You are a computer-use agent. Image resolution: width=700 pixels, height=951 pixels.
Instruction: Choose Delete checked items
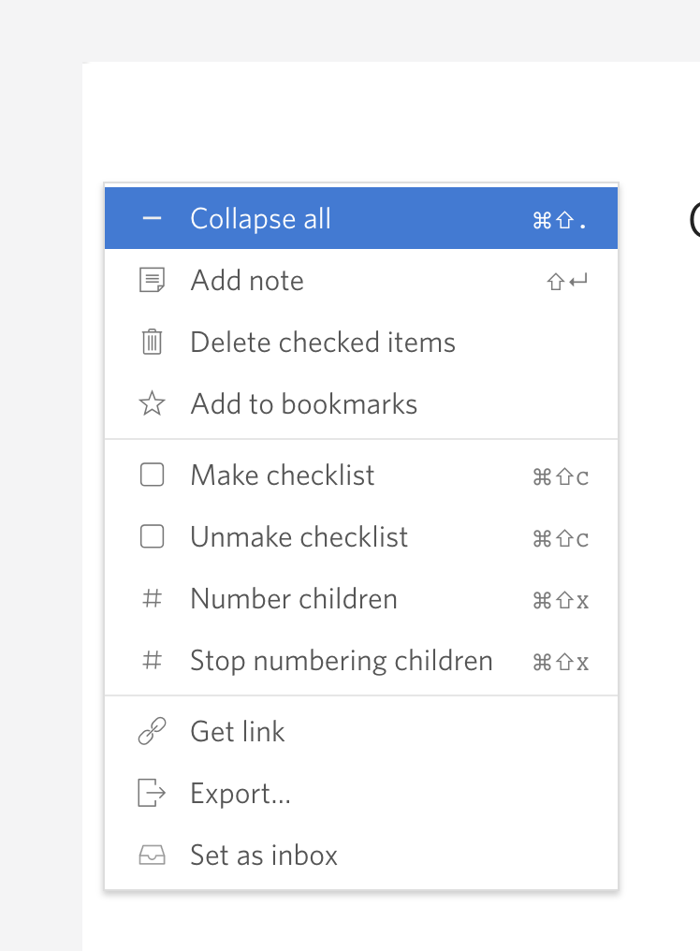click(322, 342)
